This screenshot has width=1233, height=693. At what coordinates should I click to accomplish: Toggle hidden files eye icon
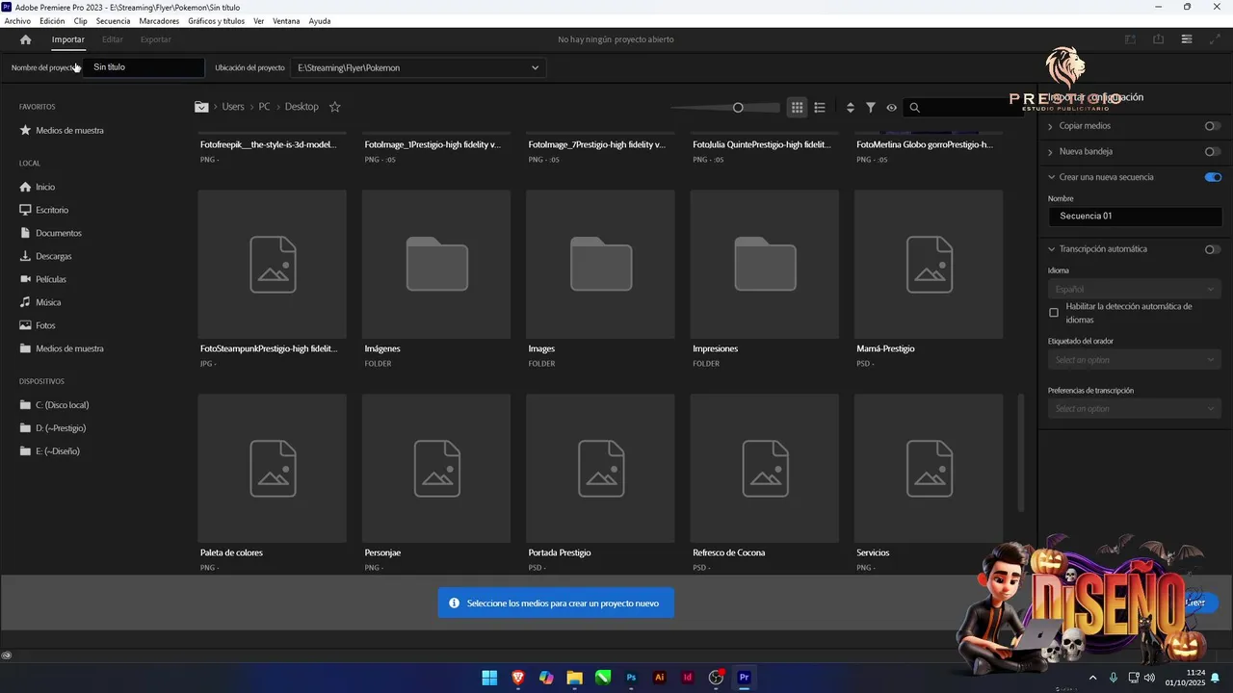pyautogui.click(x=892, y=108)
